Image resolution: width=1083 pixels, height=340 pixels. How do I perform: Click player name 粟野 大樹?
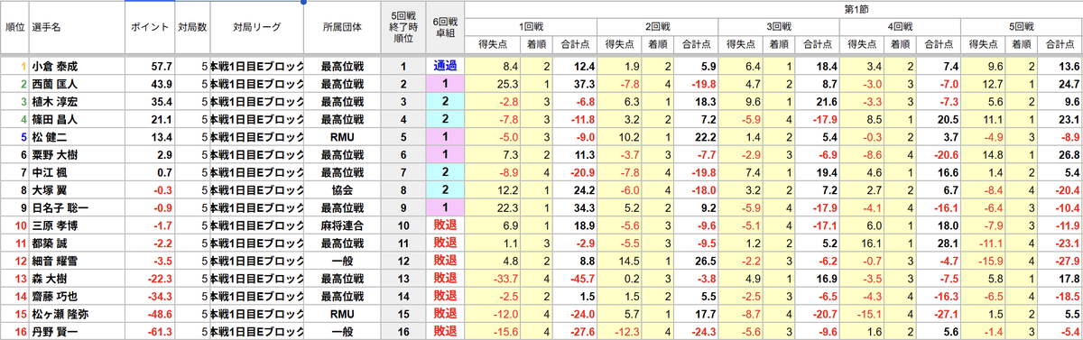click(x=54, y=156)
